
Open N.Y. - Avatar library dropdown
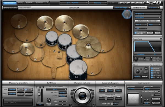tap(74, 3)
